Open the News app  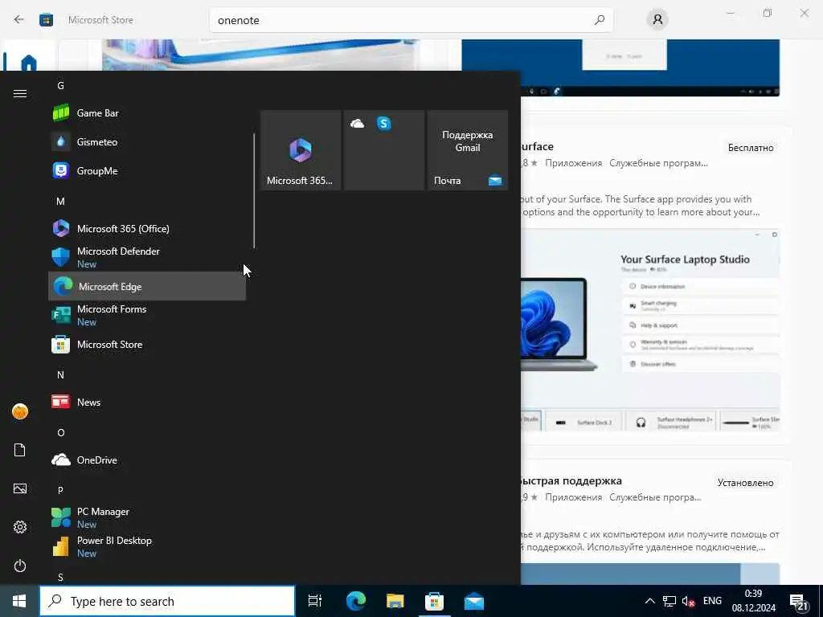tap(147, 402)
